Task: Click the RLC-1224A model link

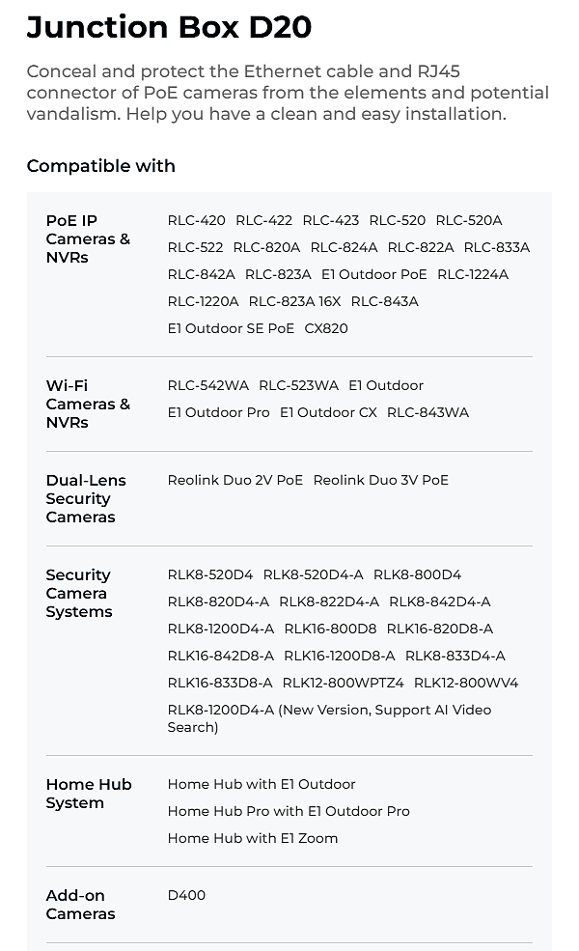Action: pyautogui.click(x=473, y=274)
